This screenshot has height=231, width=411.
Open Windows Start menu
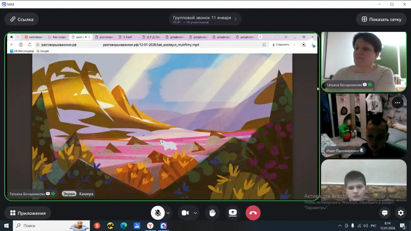tap(6, 226)
